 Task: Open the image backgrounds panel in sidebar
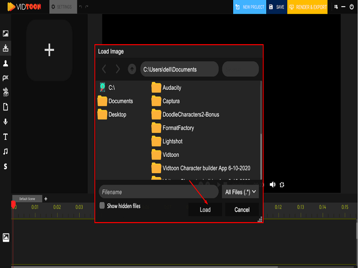click(x=5, y=33)
